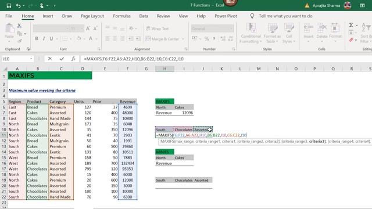Open Clipboard dialog launcher
This screenshot has height=209, width=372.
(x=28, y=49)
